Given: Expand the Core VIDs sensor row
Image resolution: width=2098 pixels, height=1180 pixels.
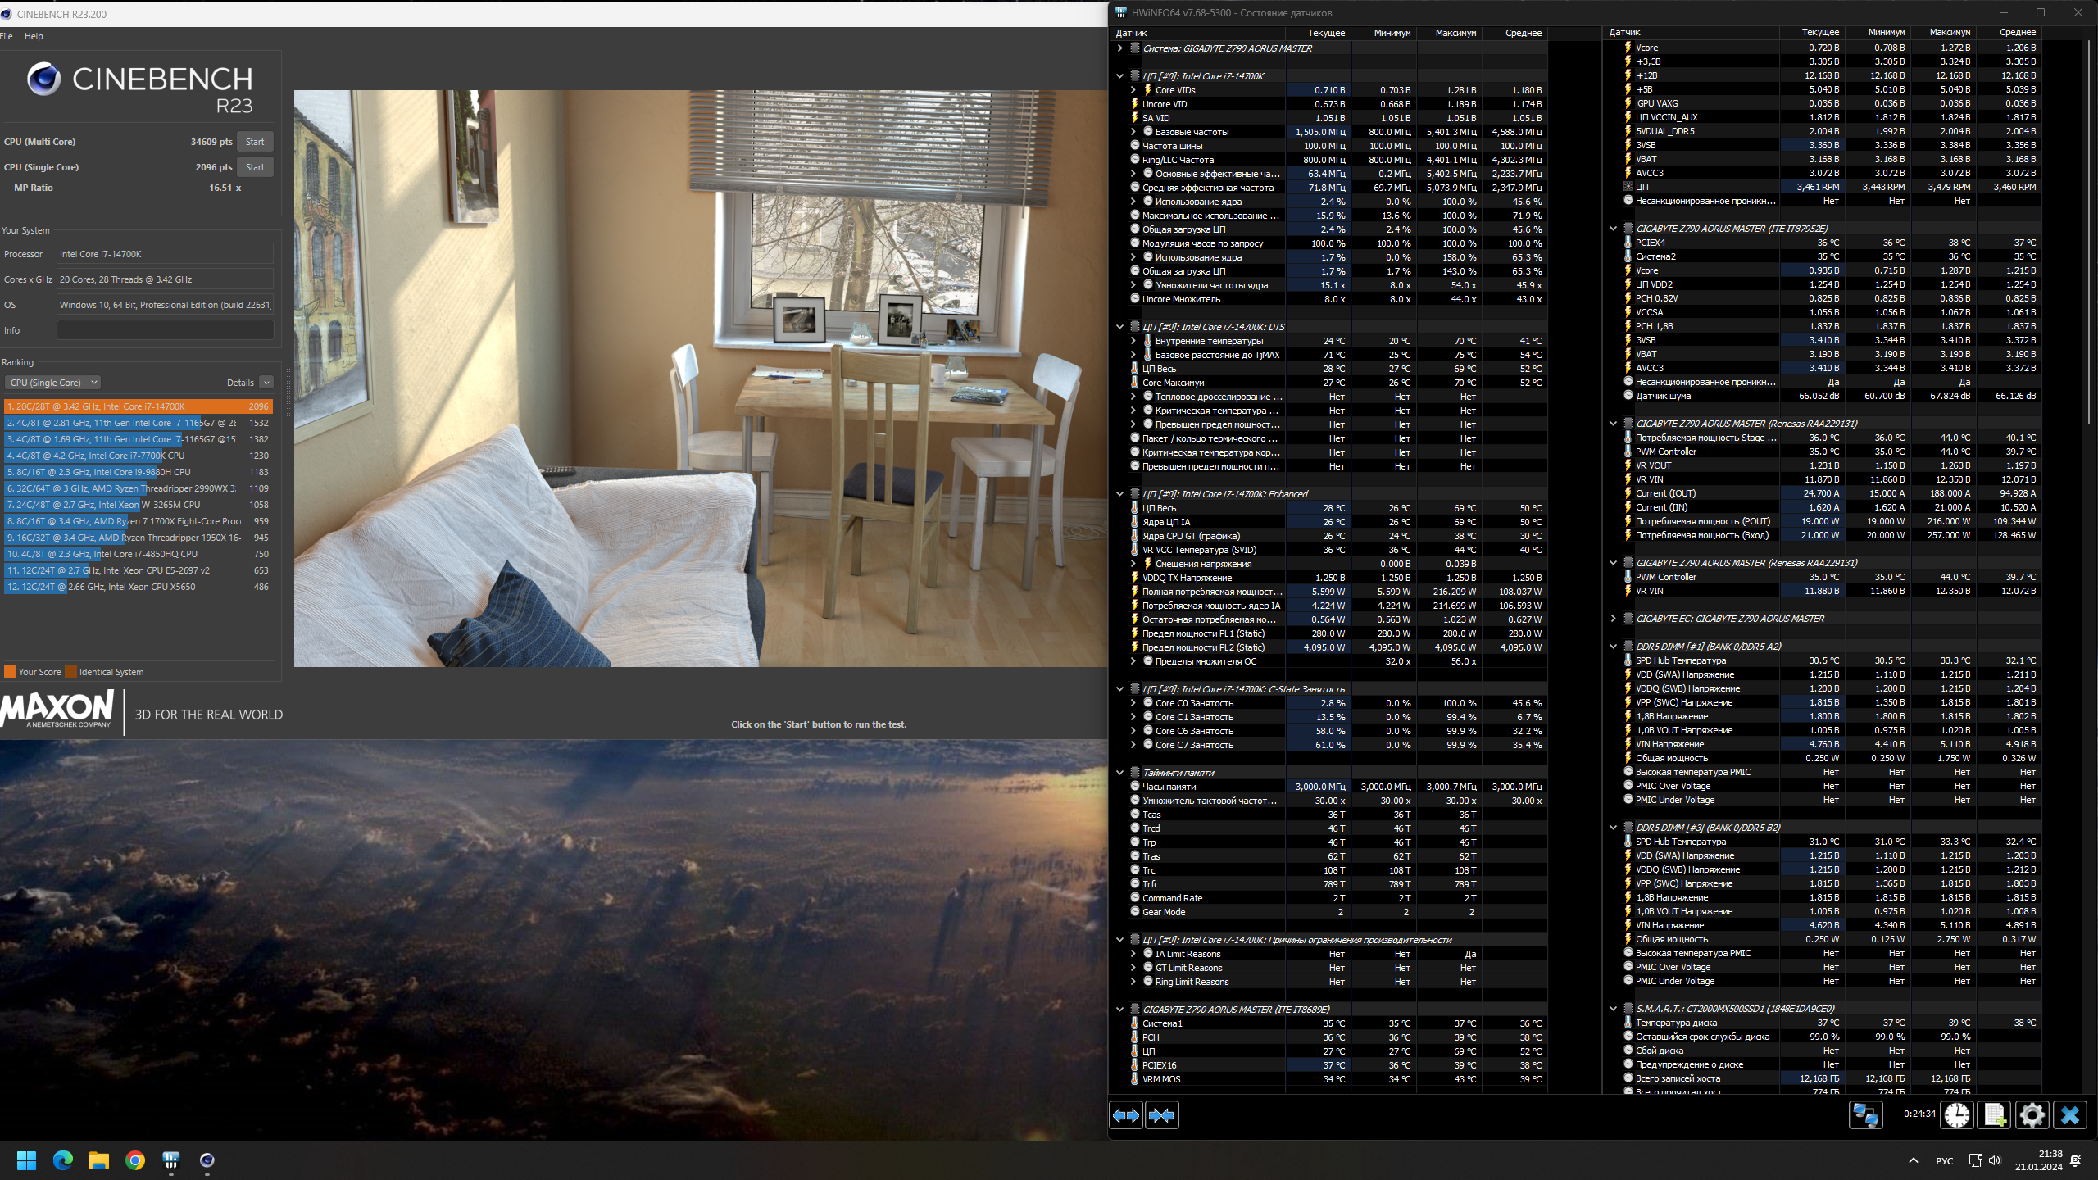Looking at the screenshot, I should [x=1133, y=90].
